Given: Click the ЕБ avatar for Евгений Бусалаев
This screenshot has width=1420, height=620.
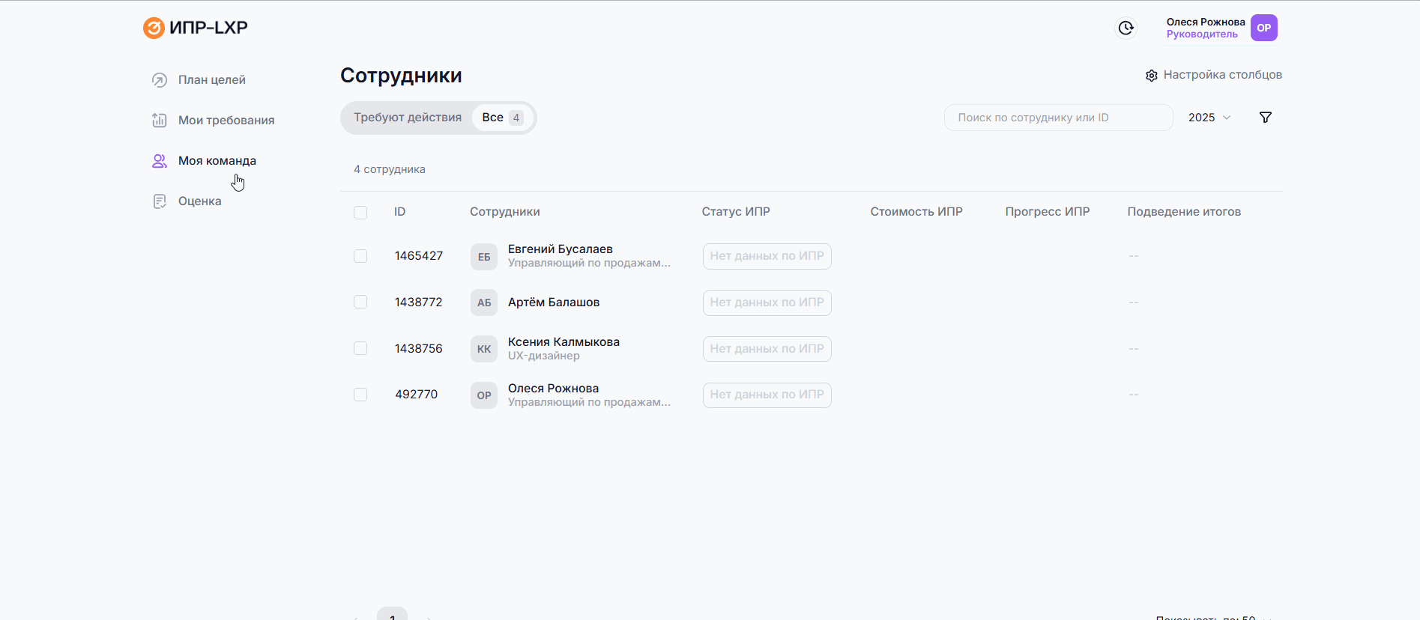Looking at the screenshot, I should (484, 257).
